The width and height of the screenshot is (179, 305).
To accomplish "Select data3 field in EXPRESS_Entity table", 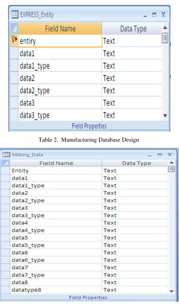I will click(x=60, y=102).
